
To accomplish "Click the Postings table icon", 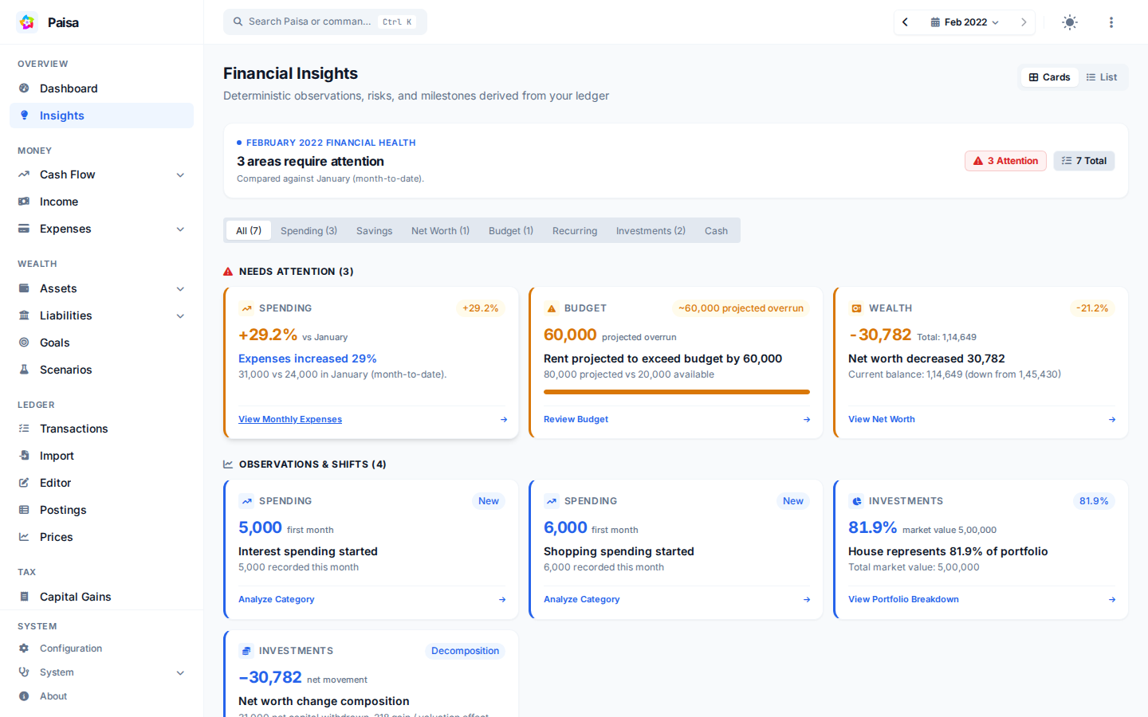I will point(24,510).
